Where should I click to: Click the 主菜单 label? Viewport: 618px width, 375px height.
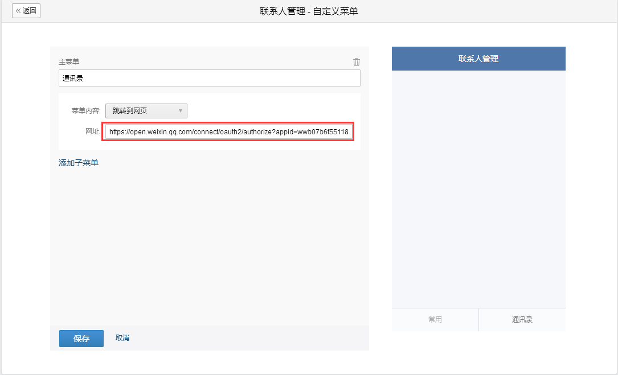coord(69,62)
